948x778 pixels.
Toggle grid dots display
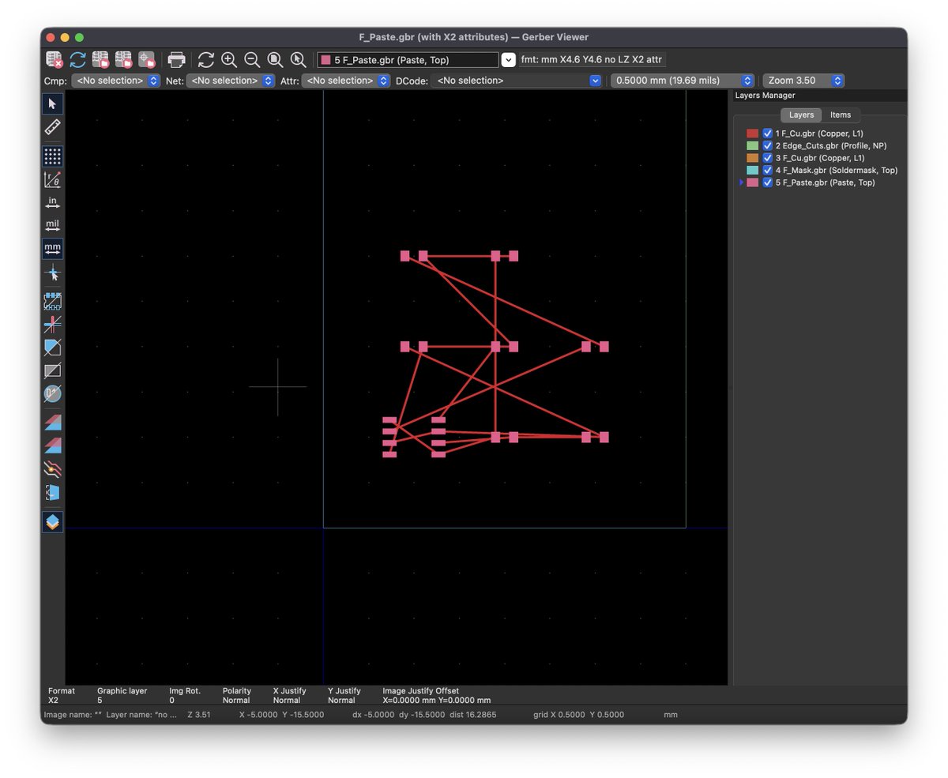(x=53, y=156)
